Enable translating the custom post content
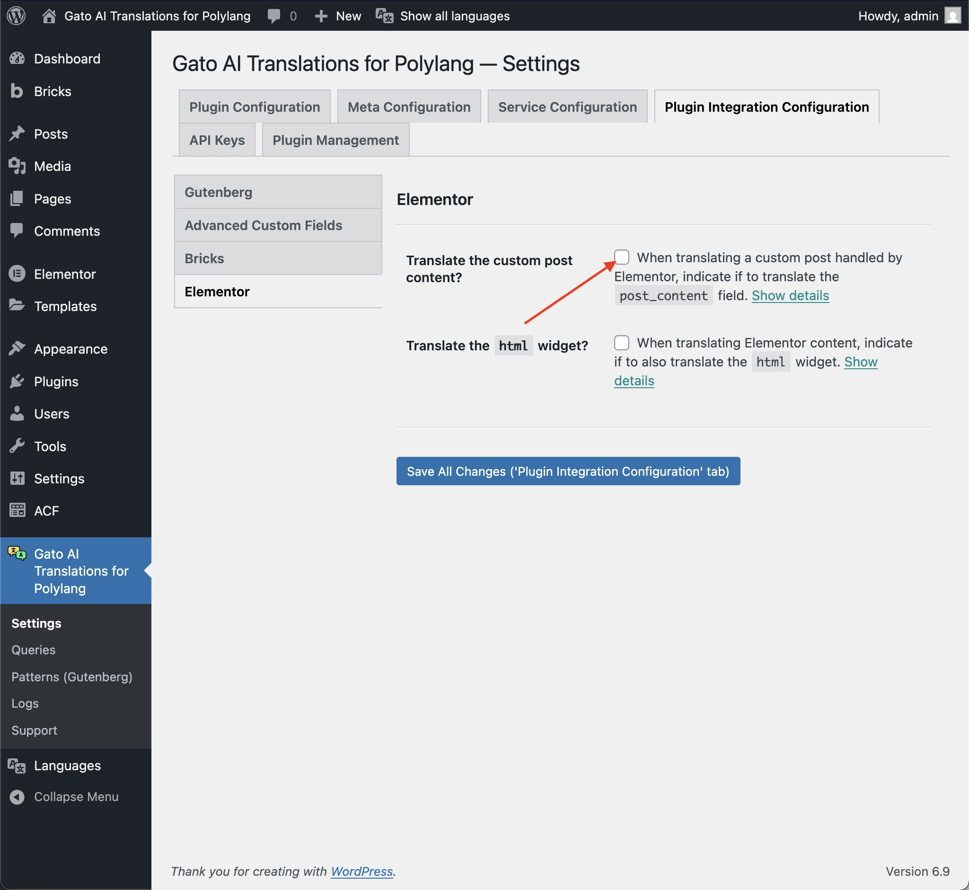Image resolution: width=969 pixels, height=890 pixels. (622, 258)
